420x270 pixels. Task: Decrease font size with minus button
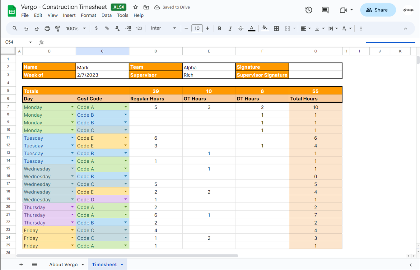(x=186, y=28)
